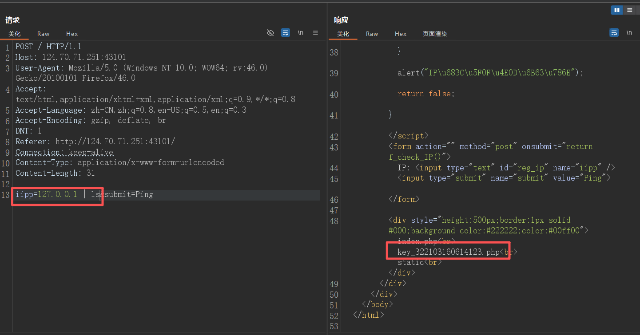
Task: Open the request panel hamburger menu
Action: click(316, 33)
